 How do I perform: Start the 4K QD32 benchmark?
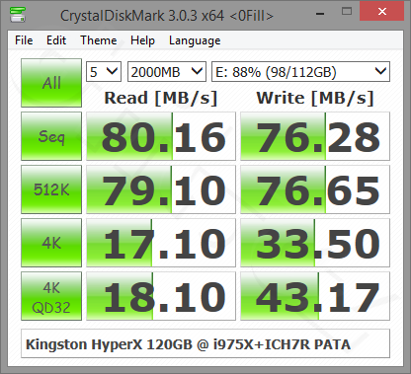[51, 296]
